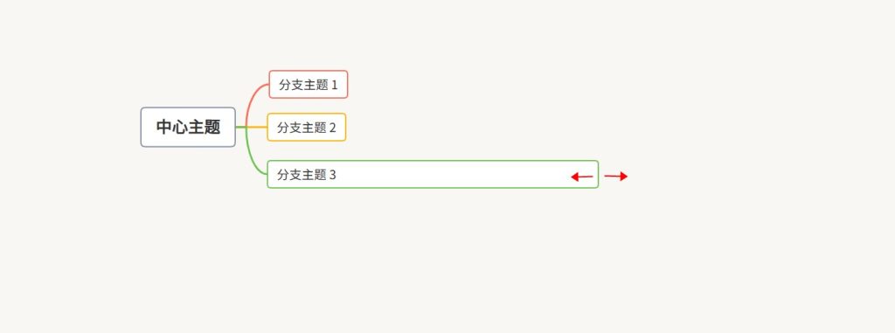Click the digit 3 in 分支主题 3

pos(333,175)
